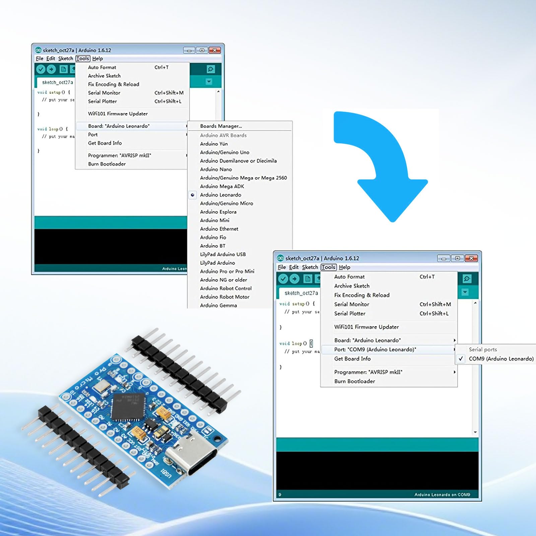Screen dimensions: 536x536
Task: Open Sketch menu in top-left window
Action: (x=65, y=59)
